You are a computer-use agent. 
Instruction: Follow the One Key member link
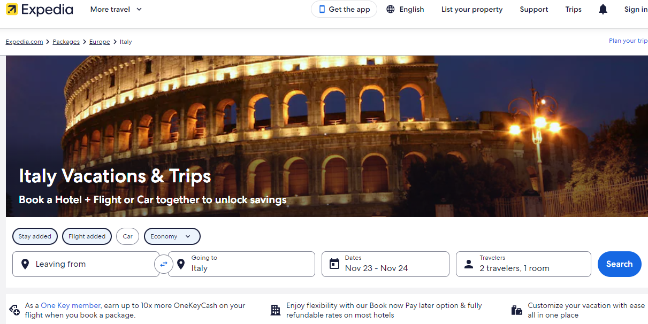(71, 305)
